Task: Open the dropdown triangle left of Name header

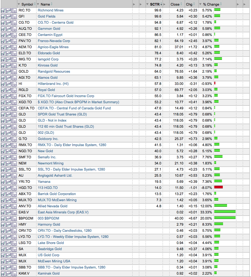Action: 38,4
